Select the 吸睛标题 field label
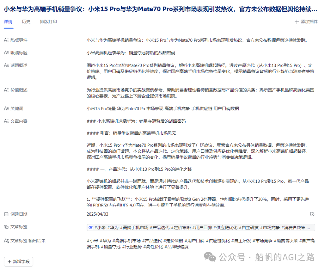 click(x=19, y=53)
